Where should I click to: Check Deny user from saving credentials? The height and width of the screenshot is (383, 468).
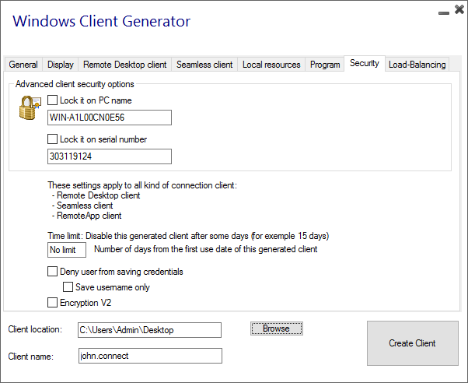tap(53, 272)
